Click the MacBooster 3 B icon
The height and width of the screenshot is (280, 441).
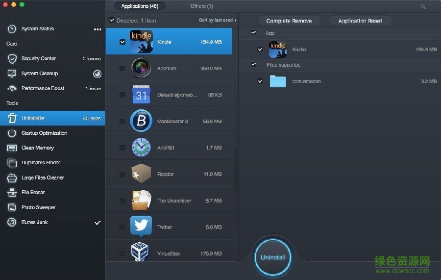[x=141, y=121]
